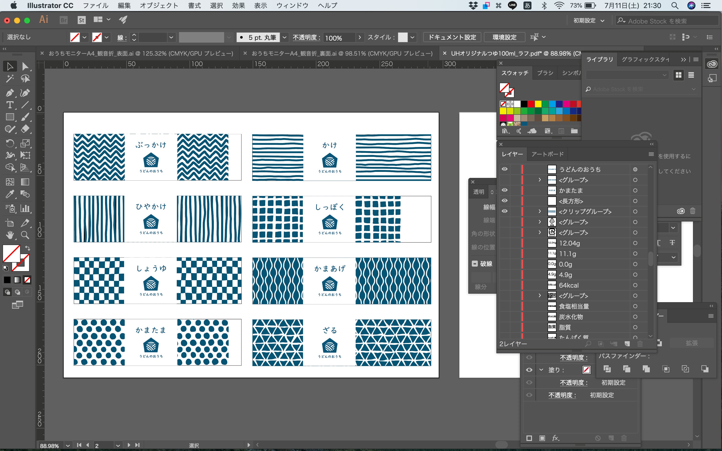This screenshot has height=451, width=722.
Task: Click the Unite pathfinder icon
Action: click(607, 369)
